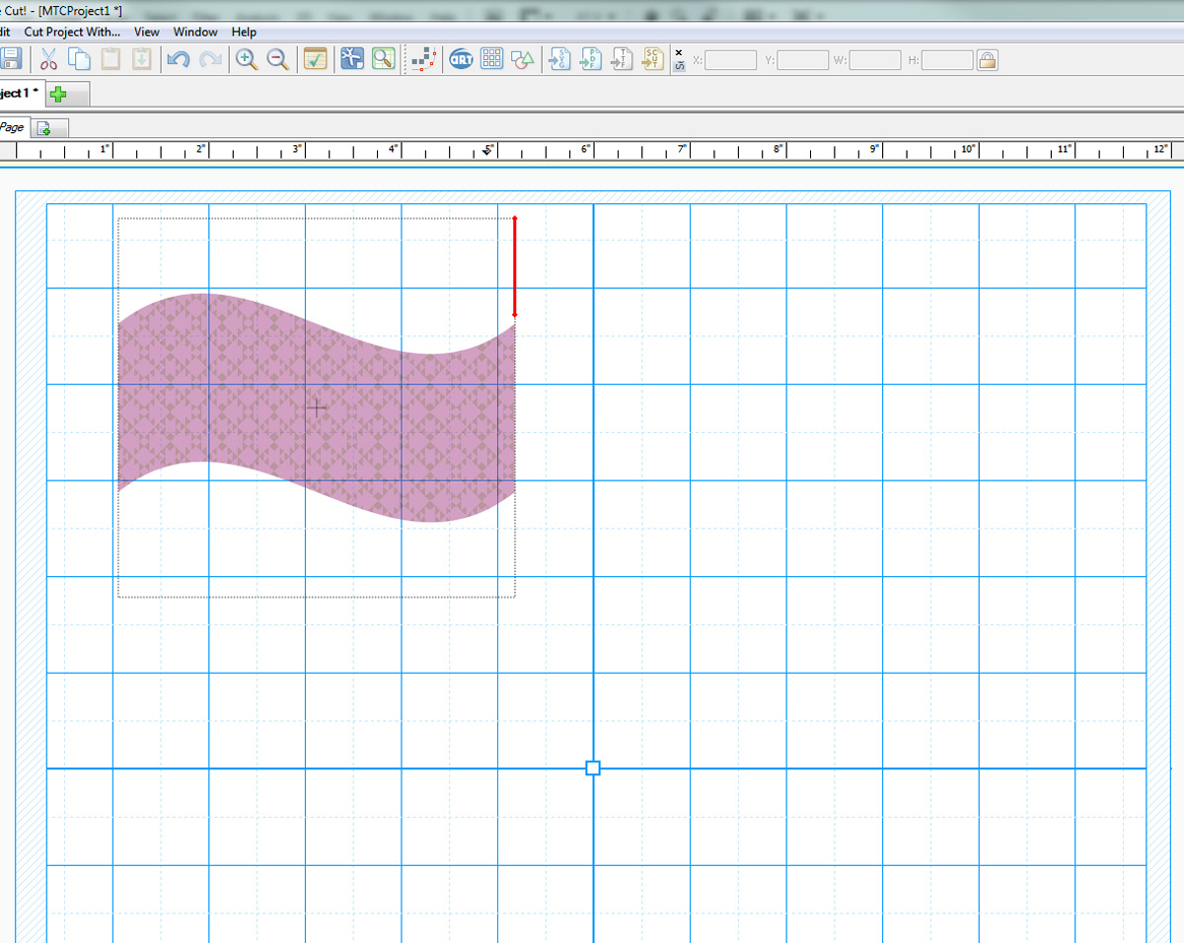1184x943 pixels.
Task: Click the scissors Cut icon
Action: 47,59
